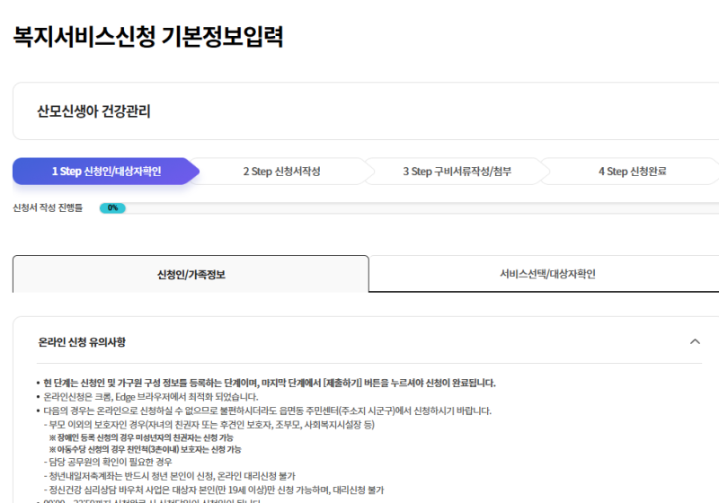The width and height of the screenshot is (719, 503).
Task: Click the line 담당 공무원의 확인이 필요한 경우
Action: (108, 462)
